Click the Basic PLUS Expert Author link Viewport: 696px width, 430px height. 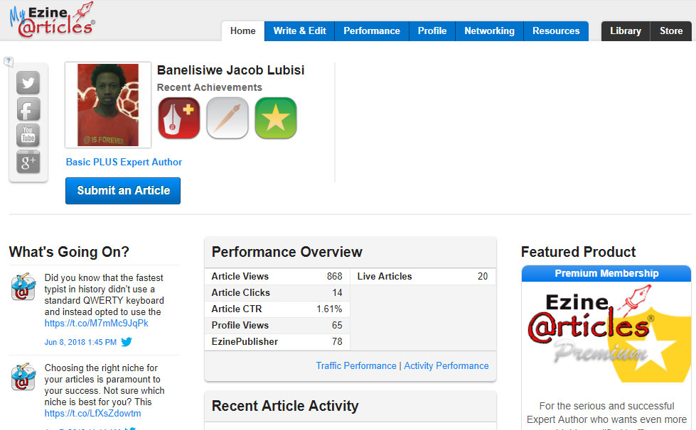124,162
